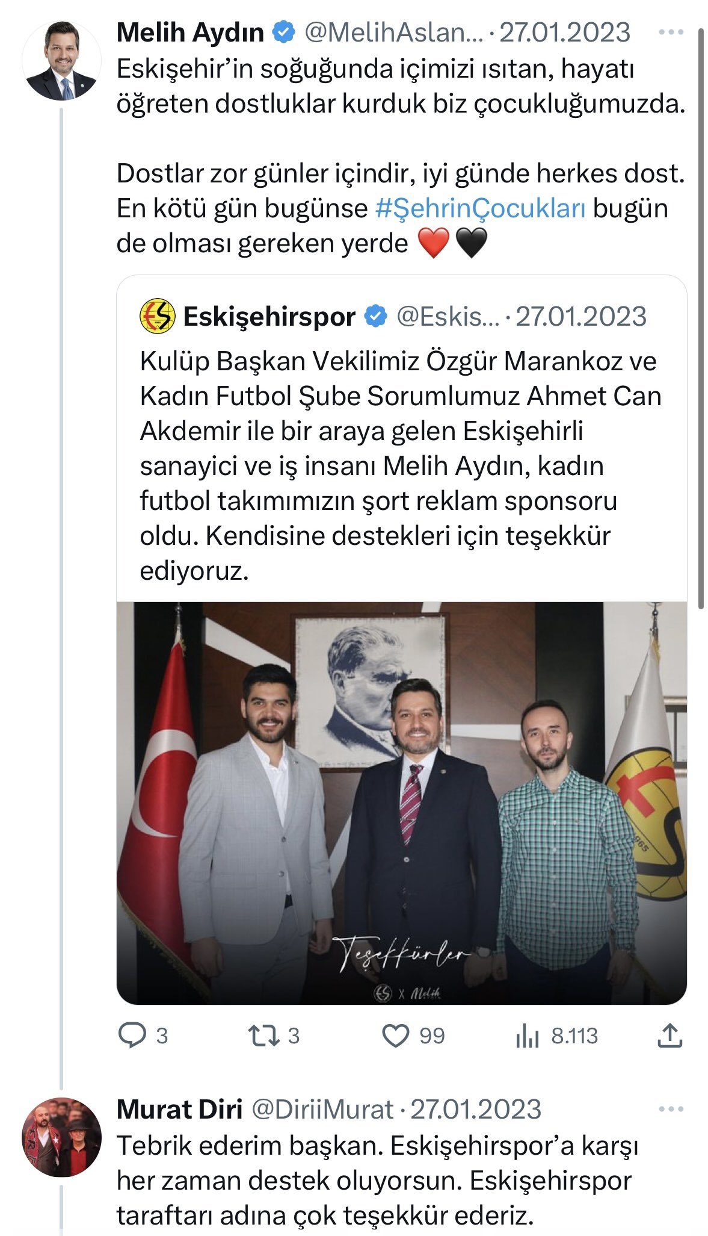This screenshot has width=708, height=1236.
Task: Open the reply icon under the tweet
Action: pyautogui.click(x=132, y=1036)
